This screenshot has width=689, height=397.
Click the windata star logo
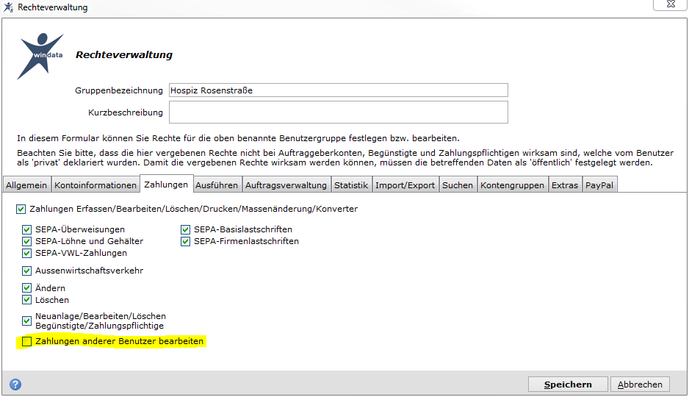pos(40,56)
